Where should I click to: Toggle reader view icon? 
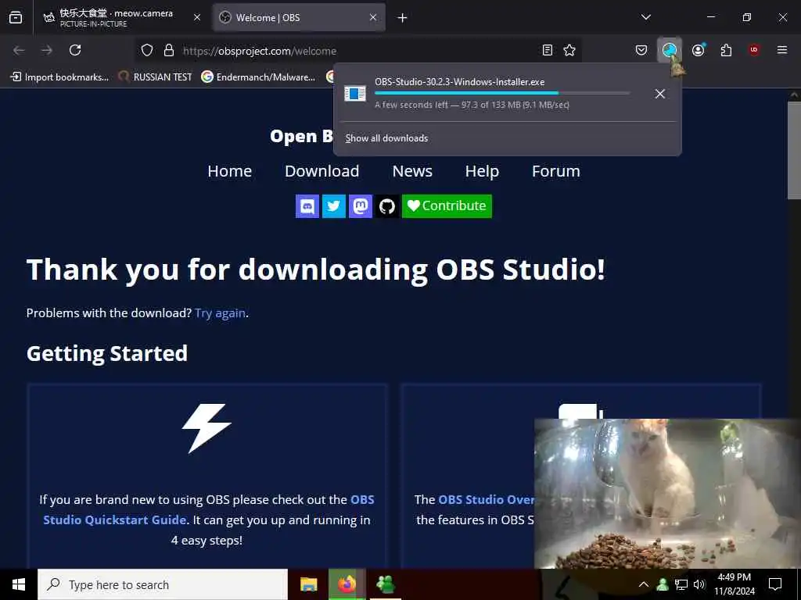pyautogui.click(x=547, y=50)
